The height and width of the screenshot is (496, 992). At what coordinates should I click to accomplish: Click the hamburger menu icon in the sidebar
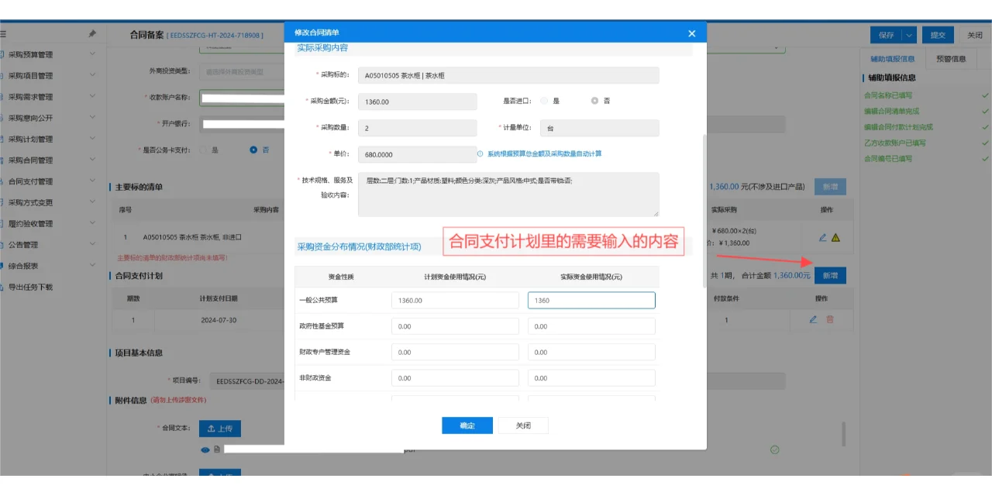tap(3, 34)
